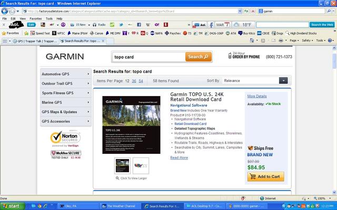
Task: Expand GPS Maps & Updates category
Action: [65, 112]
